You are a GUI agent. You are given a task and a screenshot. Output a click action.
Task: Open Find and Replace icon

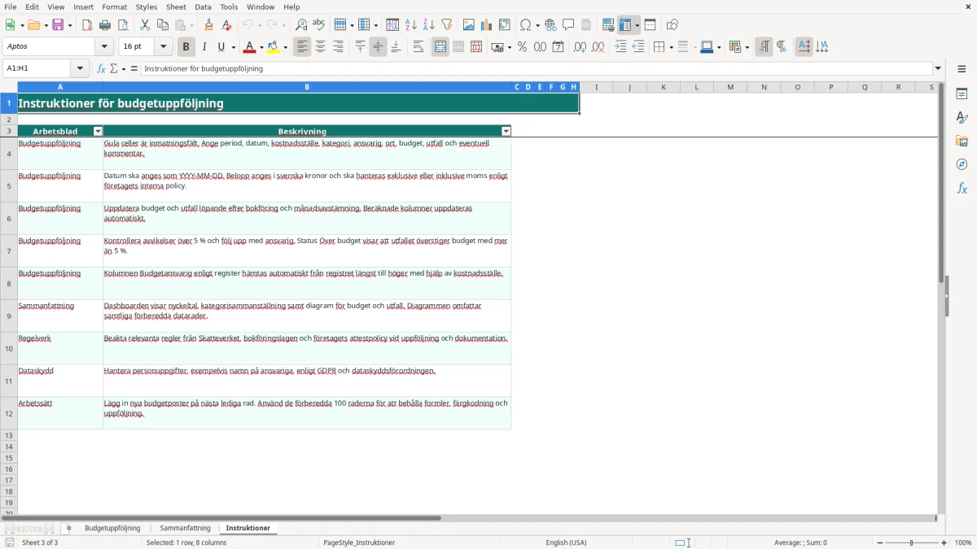301,25
